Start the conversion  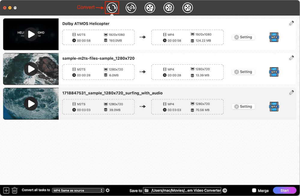coord(284,190)
